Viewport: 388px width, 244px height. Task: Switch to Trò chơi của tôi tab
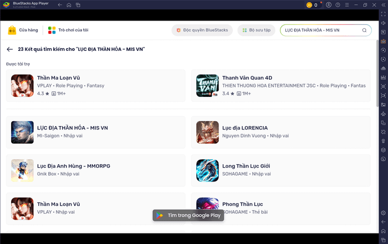[68, 30]
